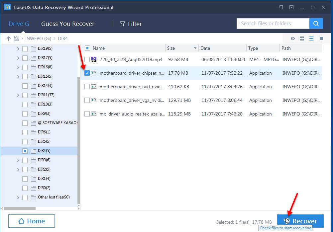Select the Drive G tab
This screenshot has height=232, width=333.
click(19, 24)
